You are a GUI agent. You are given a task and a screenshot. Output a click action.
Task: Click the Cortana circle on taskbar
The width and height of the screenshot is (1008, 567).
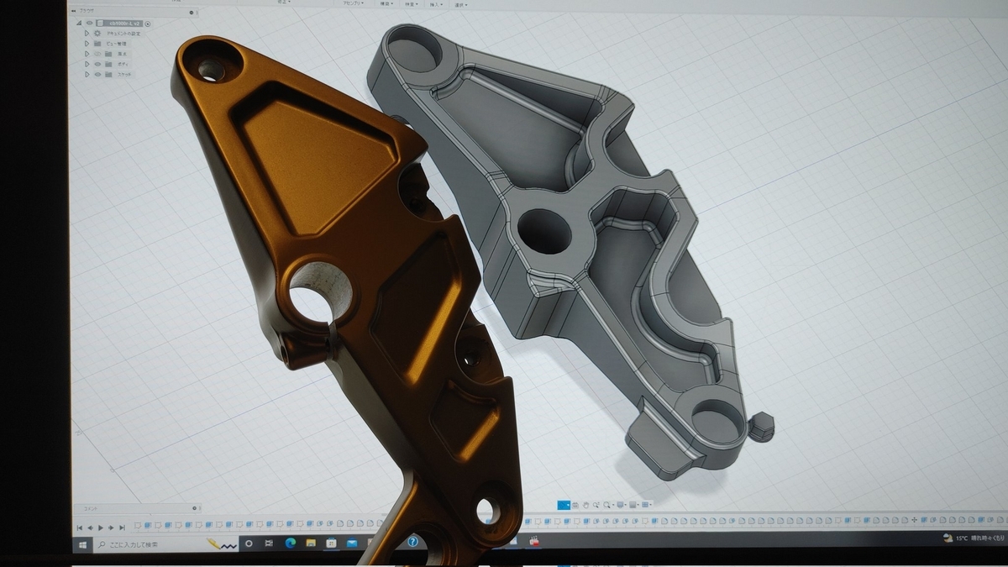coord(249,543)
